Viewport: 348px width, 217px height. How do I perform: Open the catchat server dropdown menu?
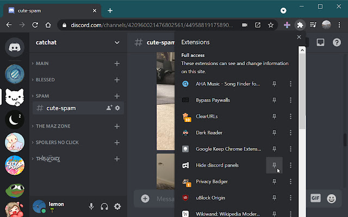point(117,42)
